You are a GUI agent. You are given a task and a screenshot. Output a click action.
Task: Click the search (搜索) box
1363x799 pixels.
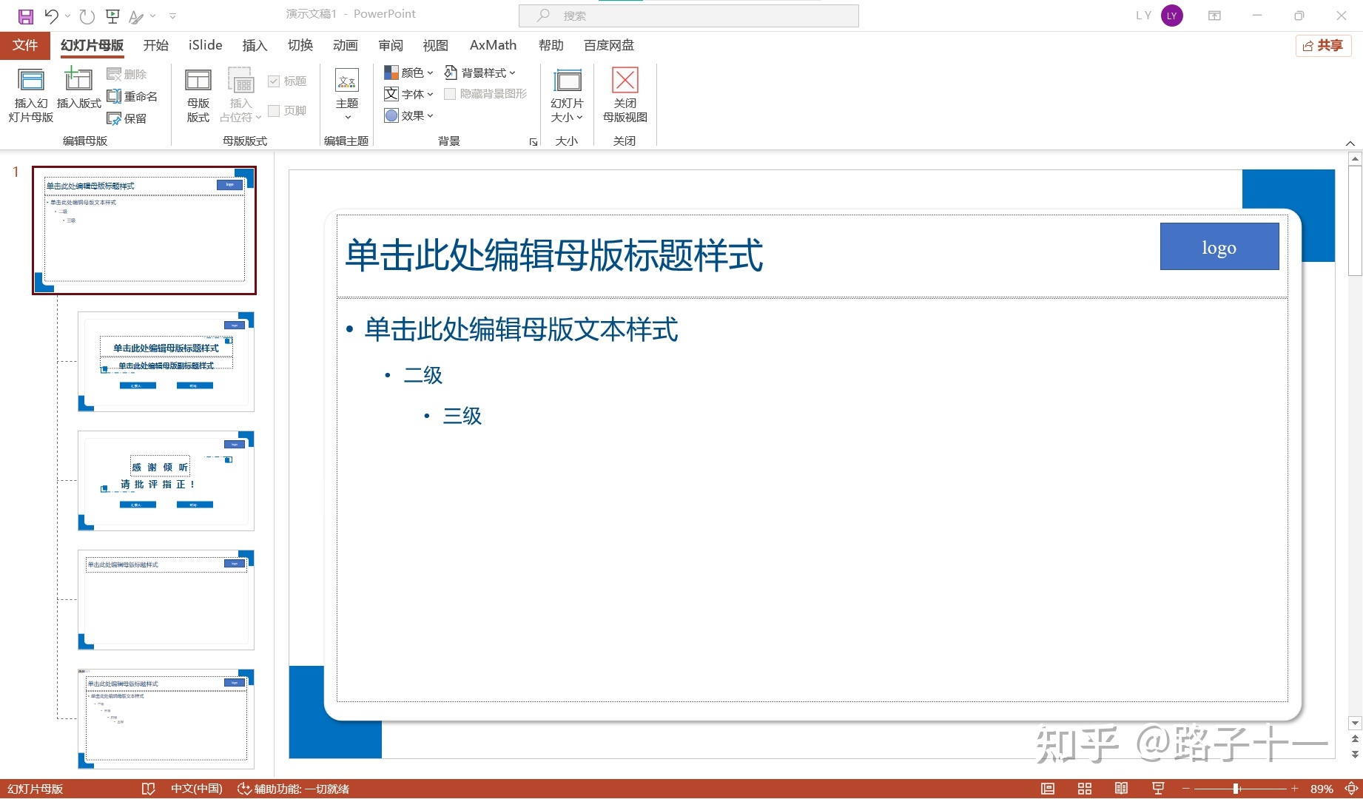(689, 16)
